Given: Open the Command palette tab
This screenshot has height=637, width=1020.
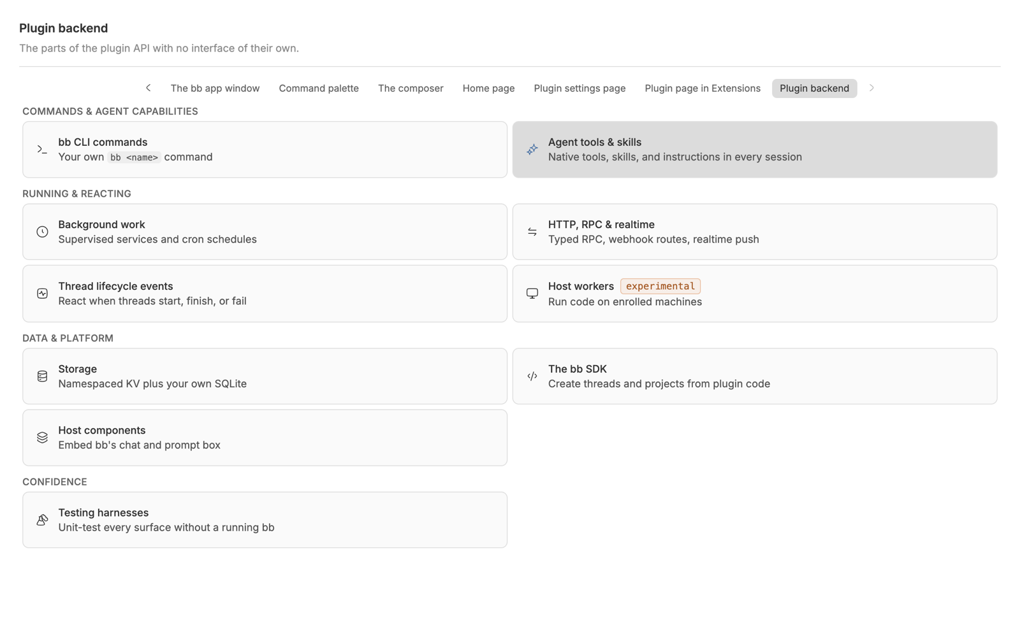Looking at the screenshot, I should pos(319,89).
